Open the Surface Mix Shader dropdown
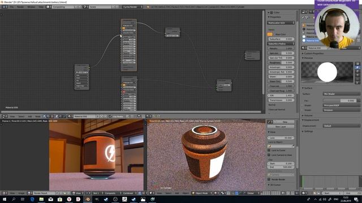 [x=341, y=94]
